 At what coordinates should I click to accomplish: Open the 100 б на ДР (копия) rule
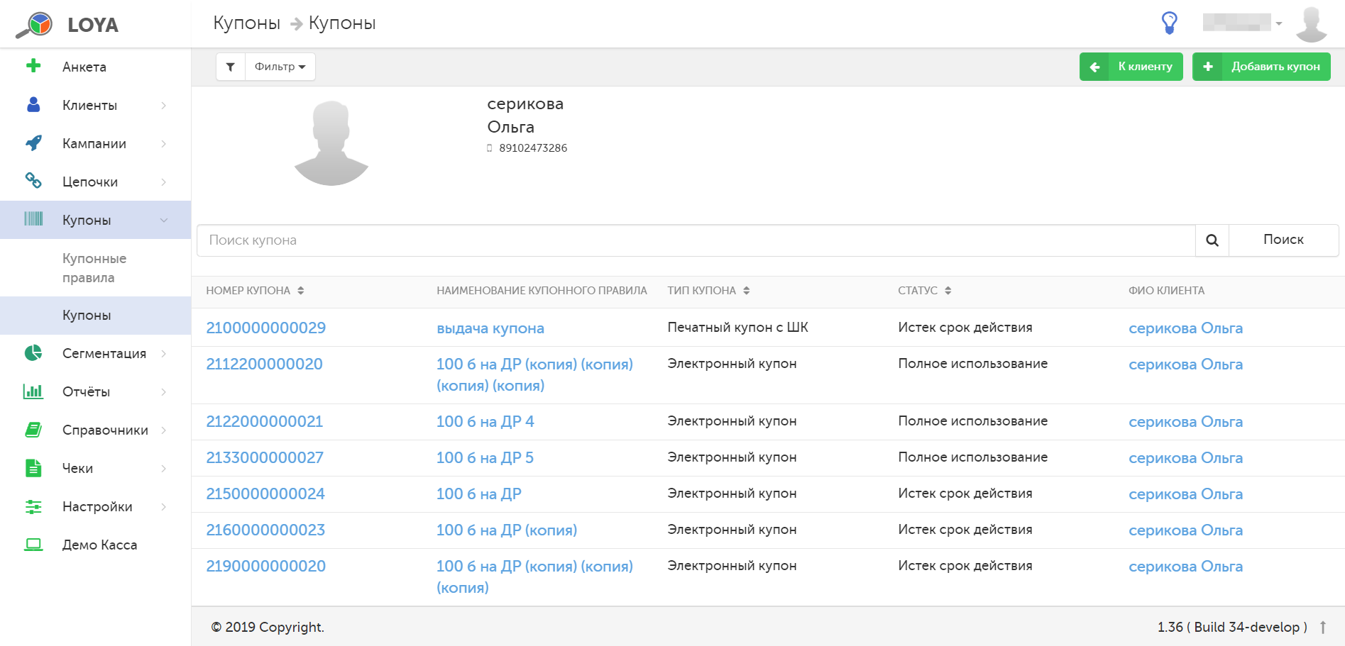507,530
